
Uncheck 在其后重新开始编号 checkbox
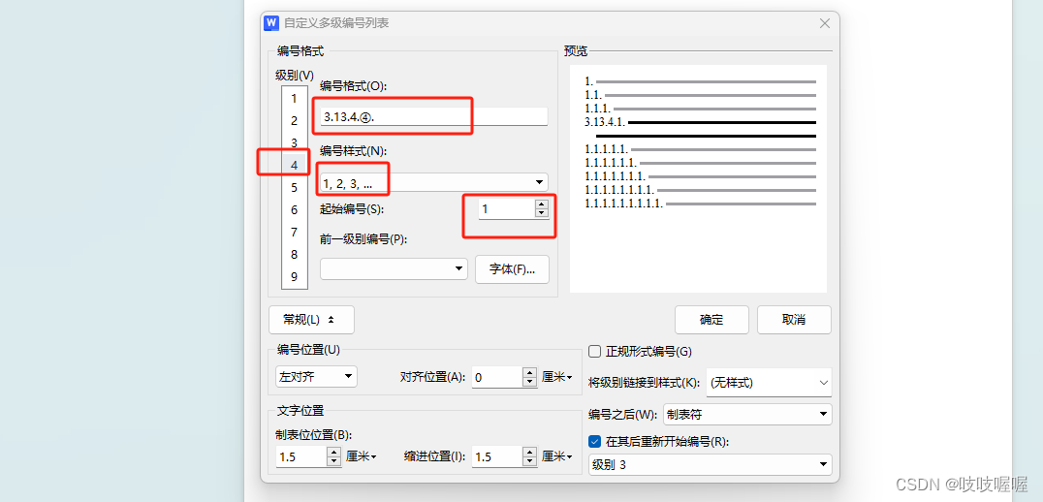[594, 441]
